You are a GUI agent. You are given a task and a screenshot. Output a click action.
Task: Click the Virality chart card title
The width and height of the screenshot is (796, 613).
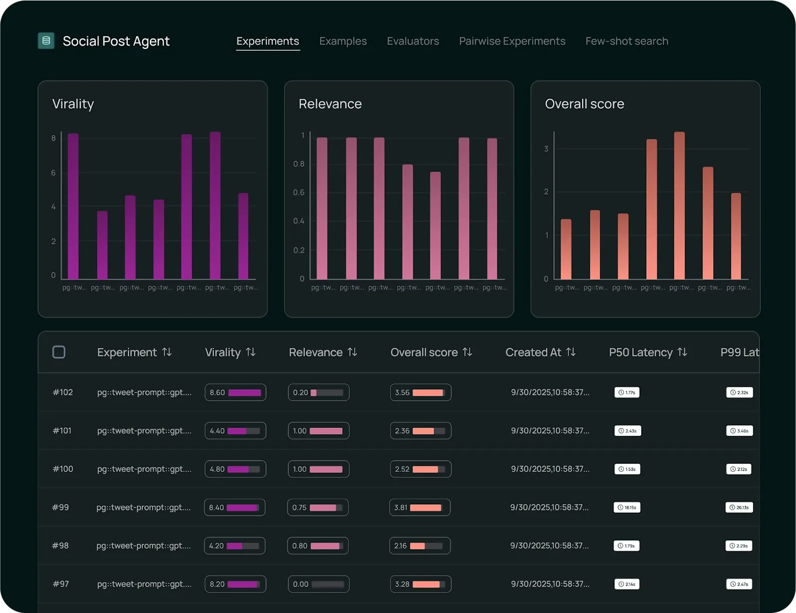point(73,104)
